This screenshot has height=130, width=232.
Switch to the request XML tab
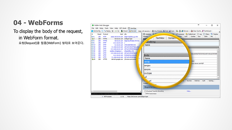[212, 36]
